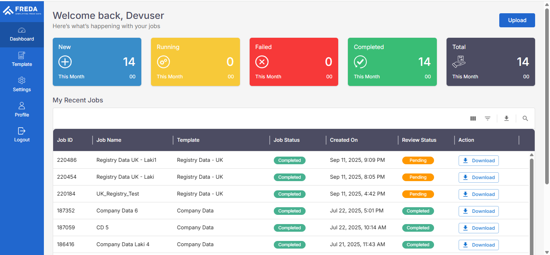Click the plus icon on New card

click(65, 62)
